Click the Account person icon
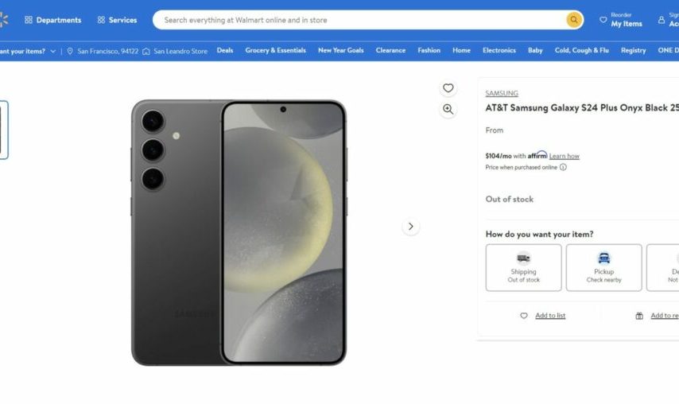 [x=662, y=20]
